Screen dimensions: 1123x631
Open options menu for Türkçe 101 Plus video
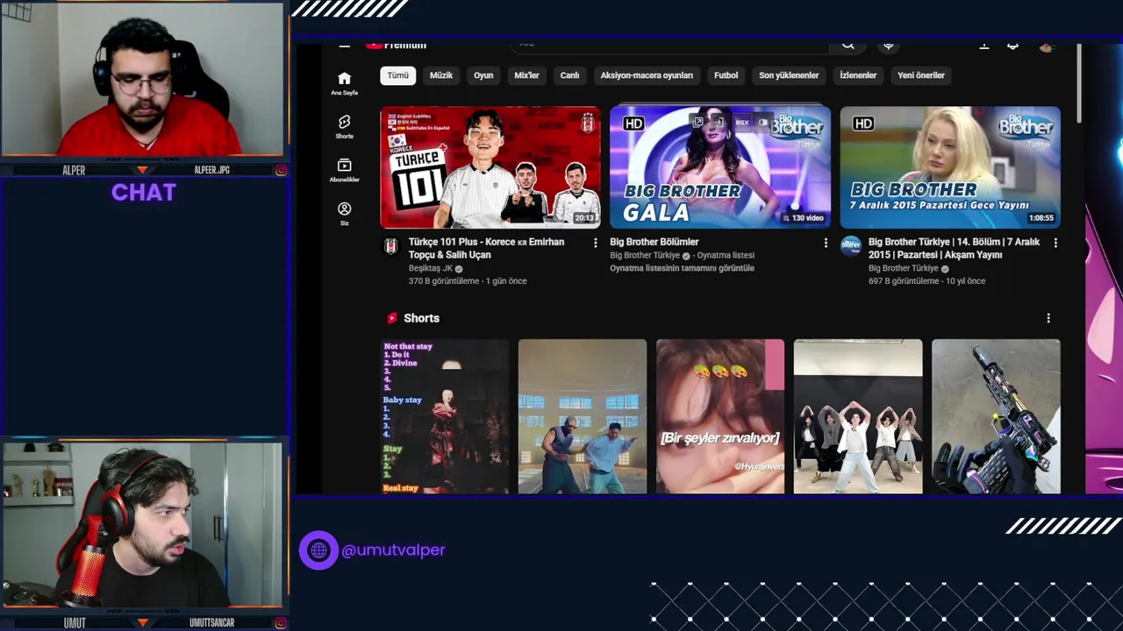point(596,243)
